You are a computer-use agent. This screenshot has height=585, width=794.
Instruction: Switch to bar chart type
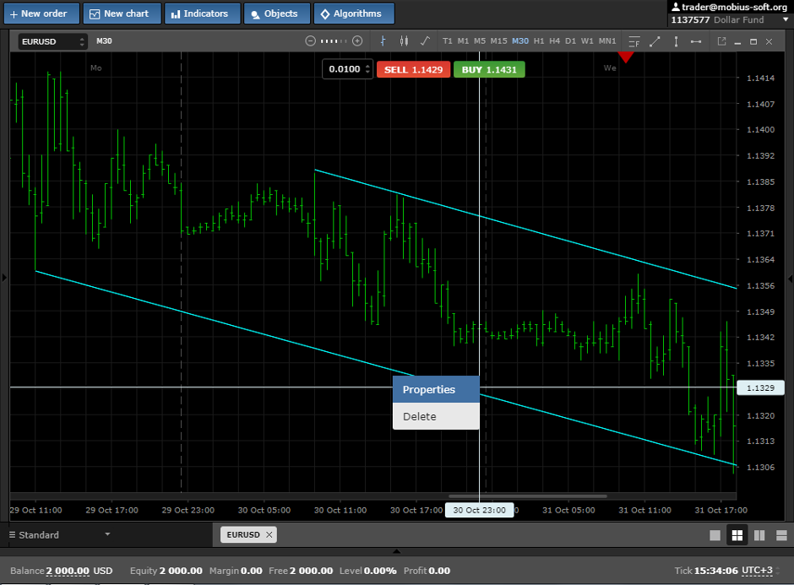(383, 41)
